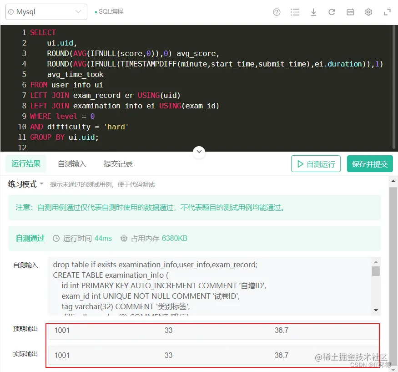Switch to 提交记录 tab
Screen dimensions: 398x372
point(118,164)
